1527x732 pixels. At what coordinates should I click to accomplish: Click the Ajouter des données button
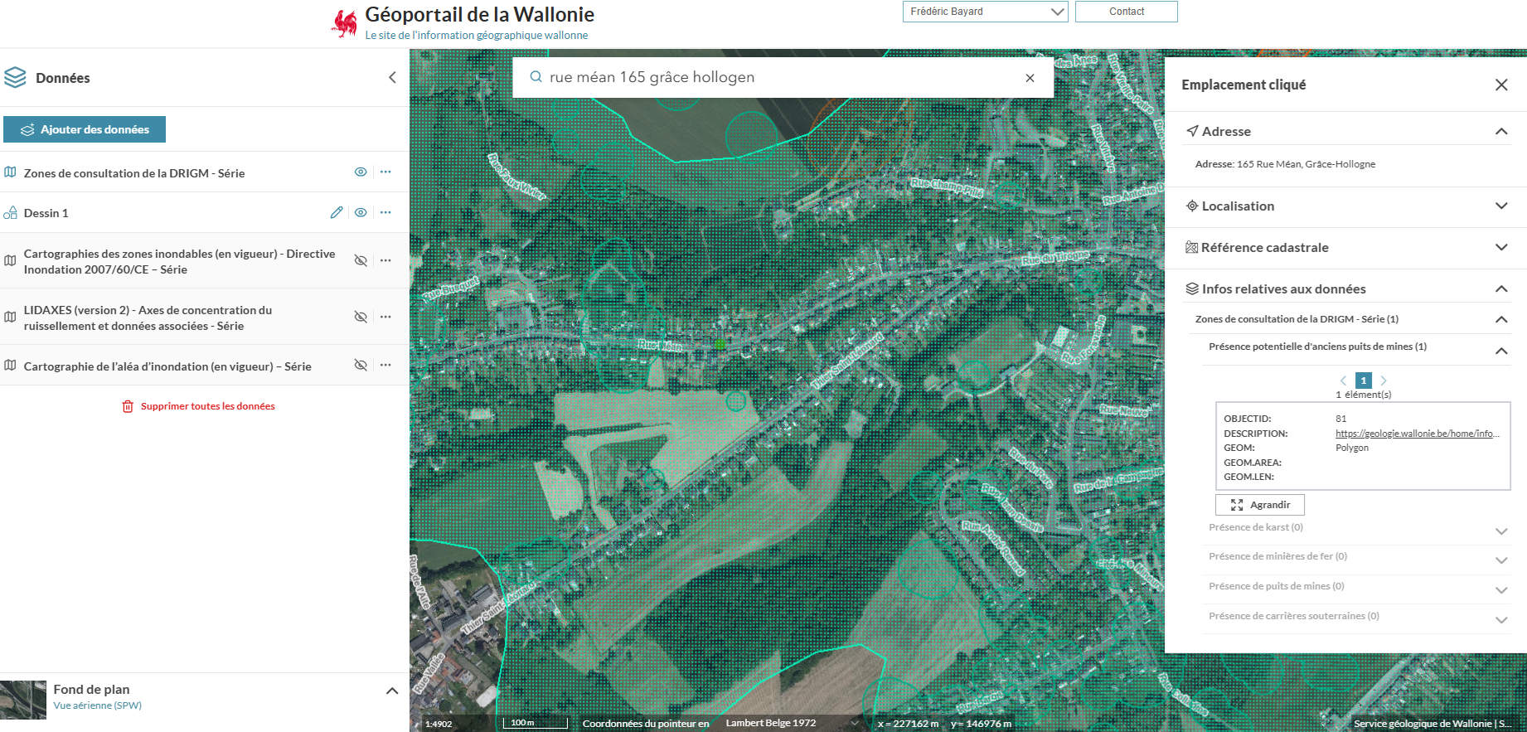coord(85,129)
